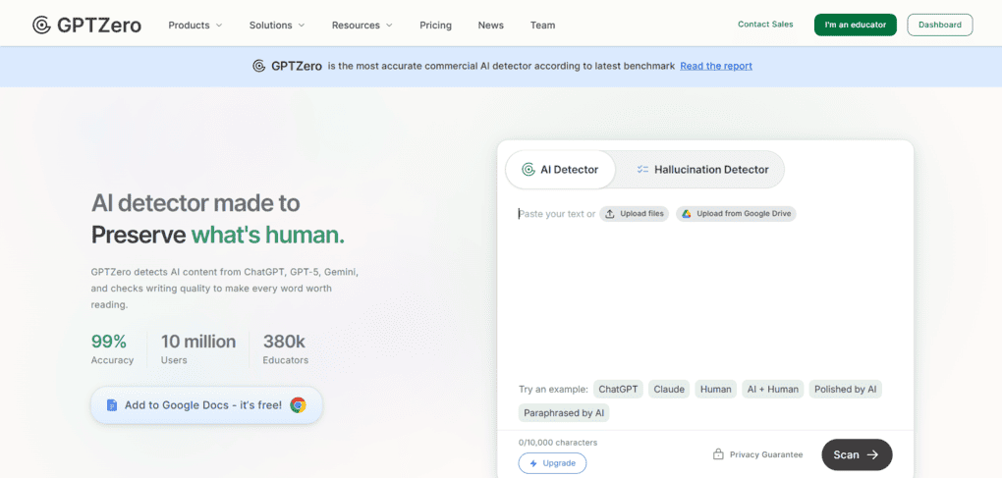Open the Solutions menu label
The width and height of the screenshot is (1002, 478).
[x=270, y=26]
